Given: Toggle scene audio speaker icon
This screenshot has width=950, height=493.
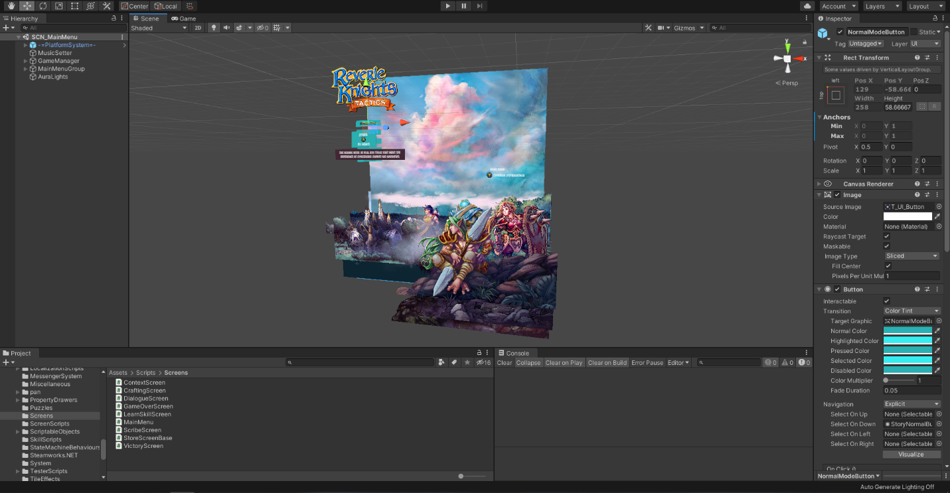Looking at the screenshot, I should (x=226, y=28).
